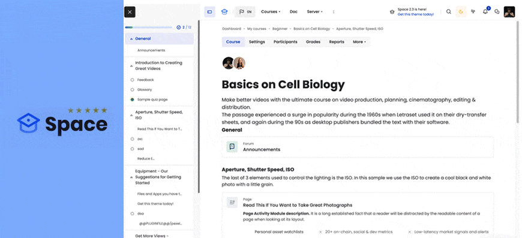The image size is (522, 238).
Task: Open the user avatar menu
Action: click(509, 12)
